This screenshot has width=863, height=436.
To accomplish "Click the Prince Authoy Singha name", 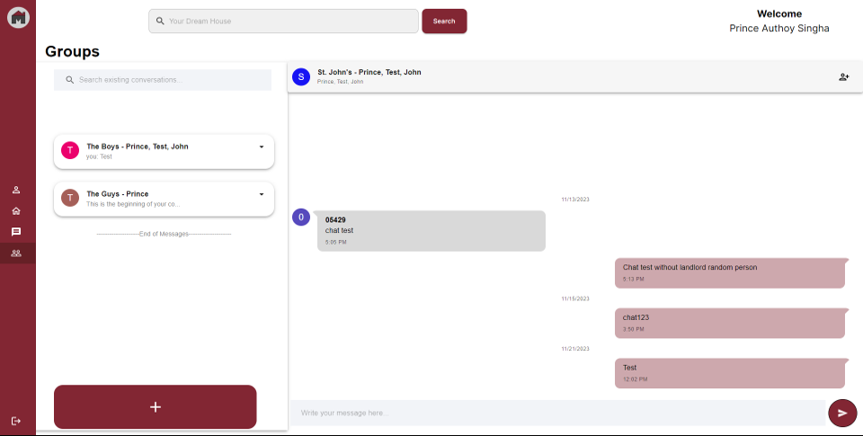I will pos(778,28).
